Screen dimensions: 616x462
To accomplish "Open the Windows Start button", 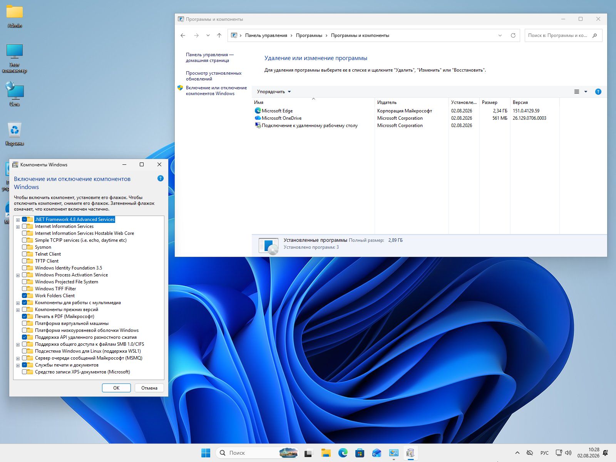I will (x=206, y=453).
